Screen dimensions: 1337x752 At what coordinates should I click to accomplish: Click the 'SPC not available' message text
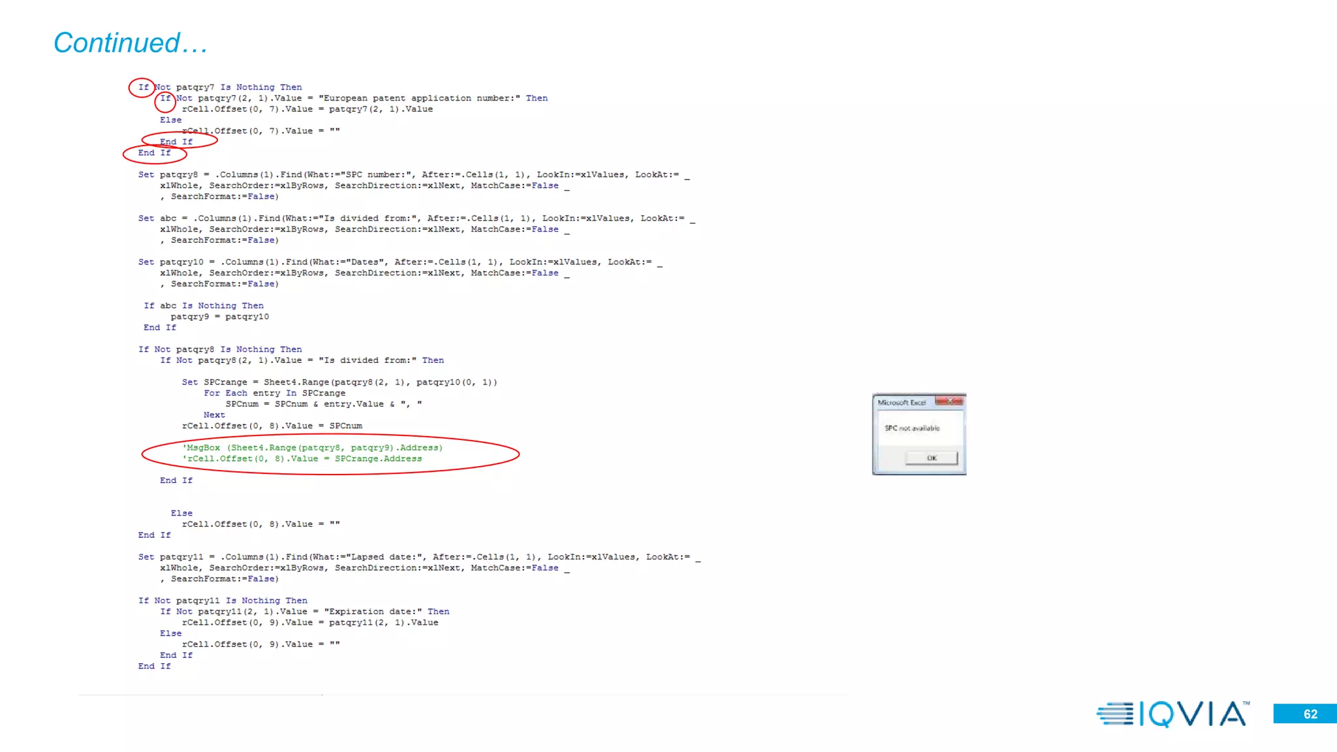(912, 428)
